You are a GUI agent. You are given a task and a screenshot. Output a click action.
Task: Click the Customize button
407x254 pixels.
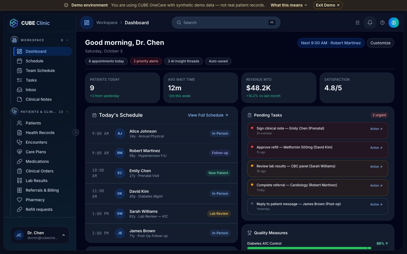(380, 43)
